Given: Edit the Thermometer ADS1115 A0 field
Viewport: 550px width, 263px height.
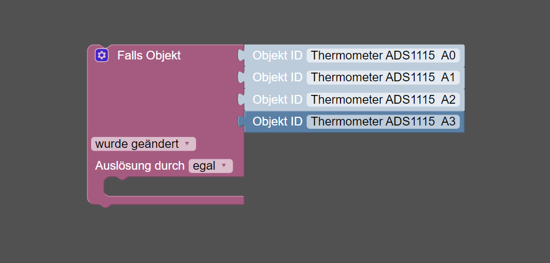Looking at the screenshot, I should pos(383,56).
